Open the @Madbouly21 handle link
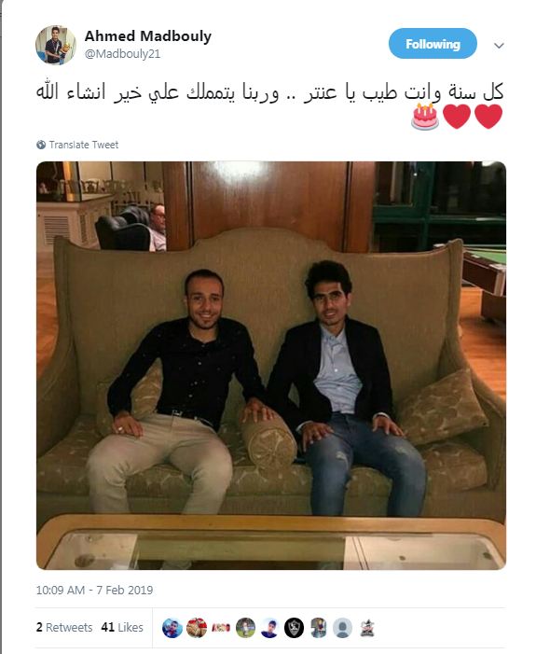This screenshot has width=536, height=654. coord(122,54)
